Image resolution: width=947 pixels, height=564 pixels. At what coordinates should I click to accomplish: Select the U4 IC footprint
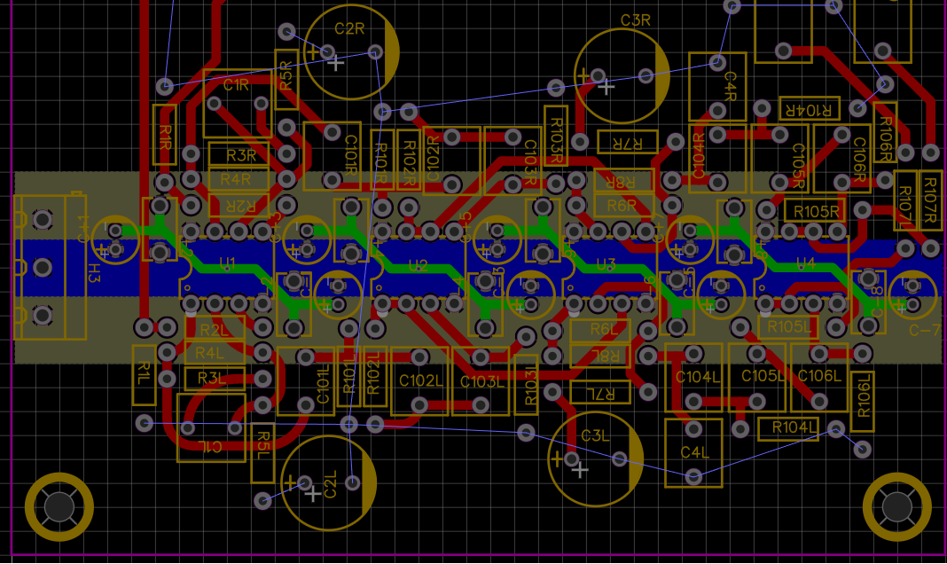pyautogui.click(x=801, y=267)
